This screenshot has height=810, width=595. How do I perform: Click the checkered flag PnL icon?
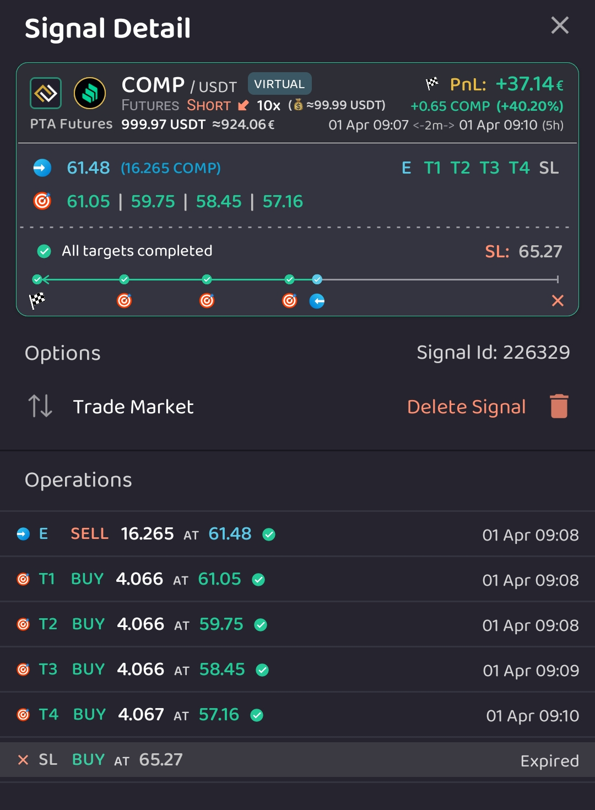click(433, 84)
